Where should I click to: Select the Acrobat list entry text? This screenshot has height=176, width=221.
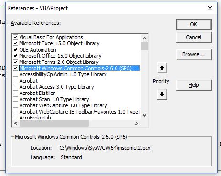(29, 81)
